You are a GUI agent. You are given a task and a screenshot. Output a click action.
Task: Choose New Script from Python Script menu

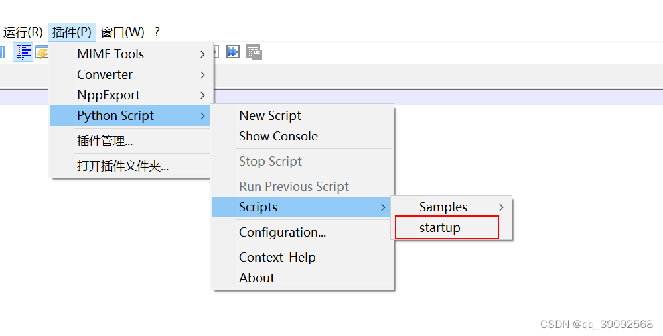[x=303, y=115]
